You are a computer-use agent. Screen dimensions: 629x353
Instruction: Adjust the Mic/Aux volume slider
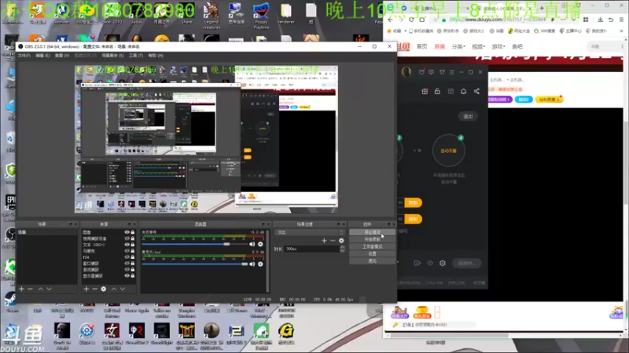click(x=194, y=264)
